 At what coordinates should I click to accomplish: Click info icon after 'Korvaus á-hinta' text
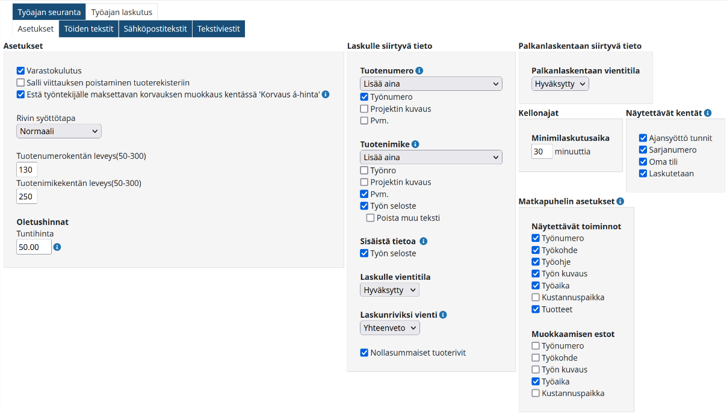pyautogui.click(x=326, y=94)
